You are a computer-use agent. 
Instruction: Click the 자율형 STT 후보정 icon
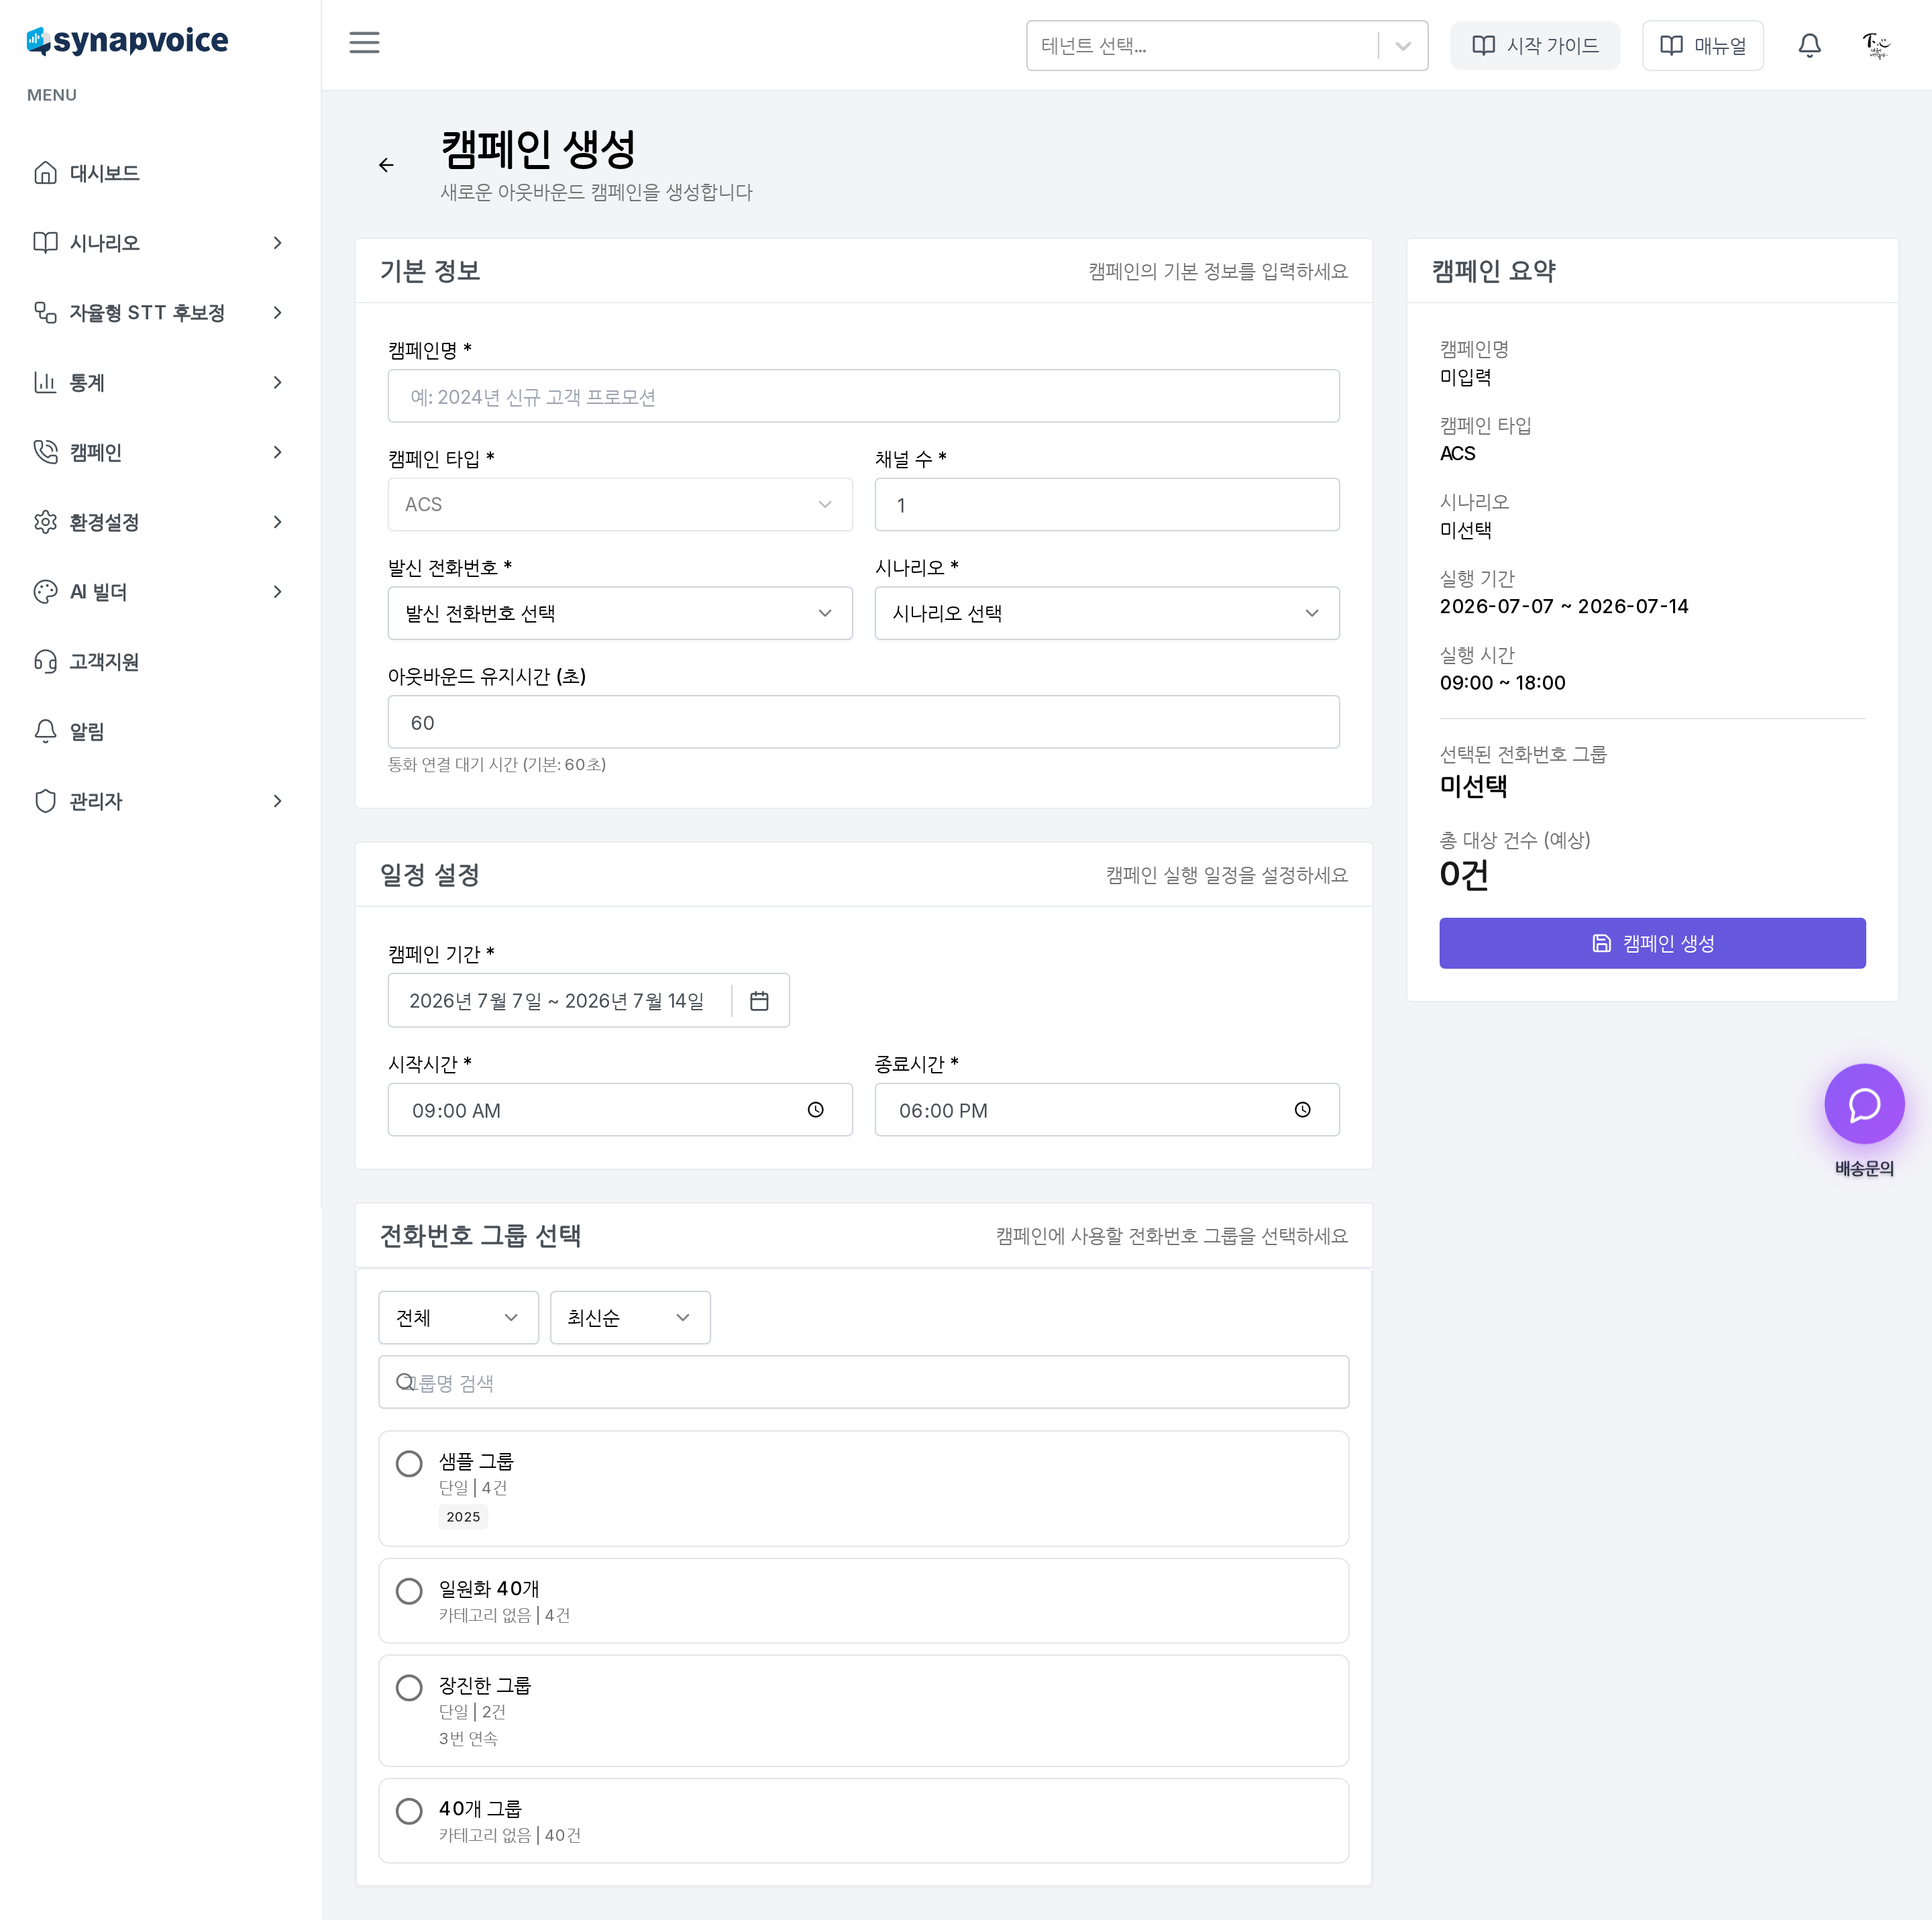(x=45, y=313)
